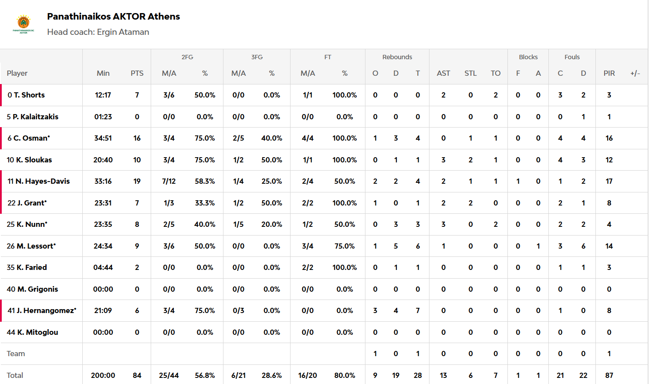Open K. Nunn player profile
The image size is (649, 384).
click(x=31, y=224)
